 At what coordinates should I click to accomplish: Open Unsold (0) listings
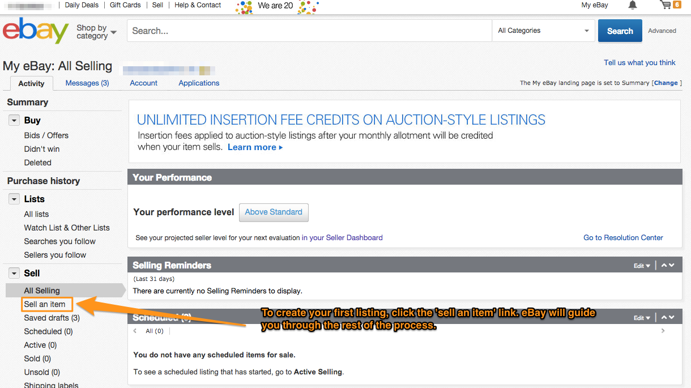tap(42, 372)
